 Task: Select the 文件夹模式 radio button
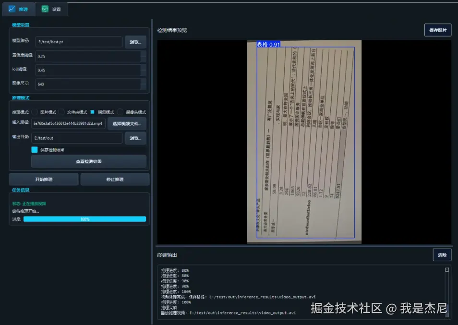pos(61,111)
